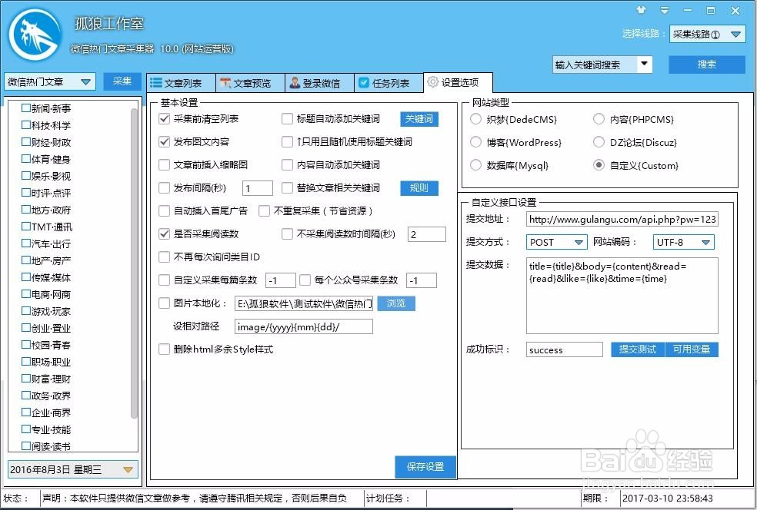The width and height of the screenshot is (757, 510).
Task: Click the 规则 button
Action: 419,188
